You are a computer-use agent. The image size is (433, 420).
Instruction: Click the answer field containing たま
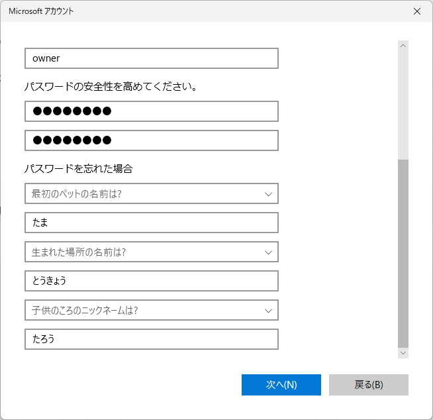(151, 223)
